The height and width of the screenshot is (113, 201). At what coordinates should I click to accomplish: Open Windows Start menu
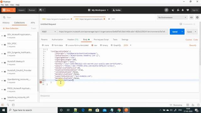(x=3, y=110)
